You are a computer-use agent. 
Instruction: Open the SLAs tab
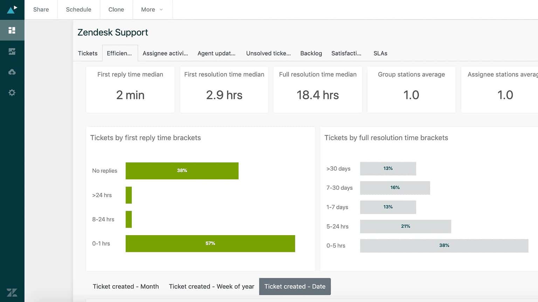pyautogui.click(x=380, y=53)
